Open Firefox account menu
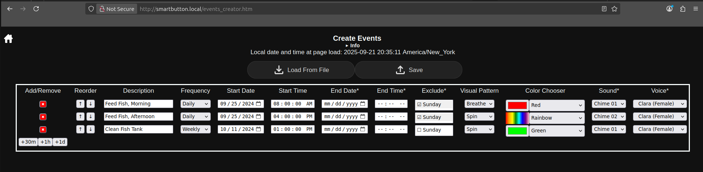This screenshot has width=703, height=172. [x=669, y=9]
